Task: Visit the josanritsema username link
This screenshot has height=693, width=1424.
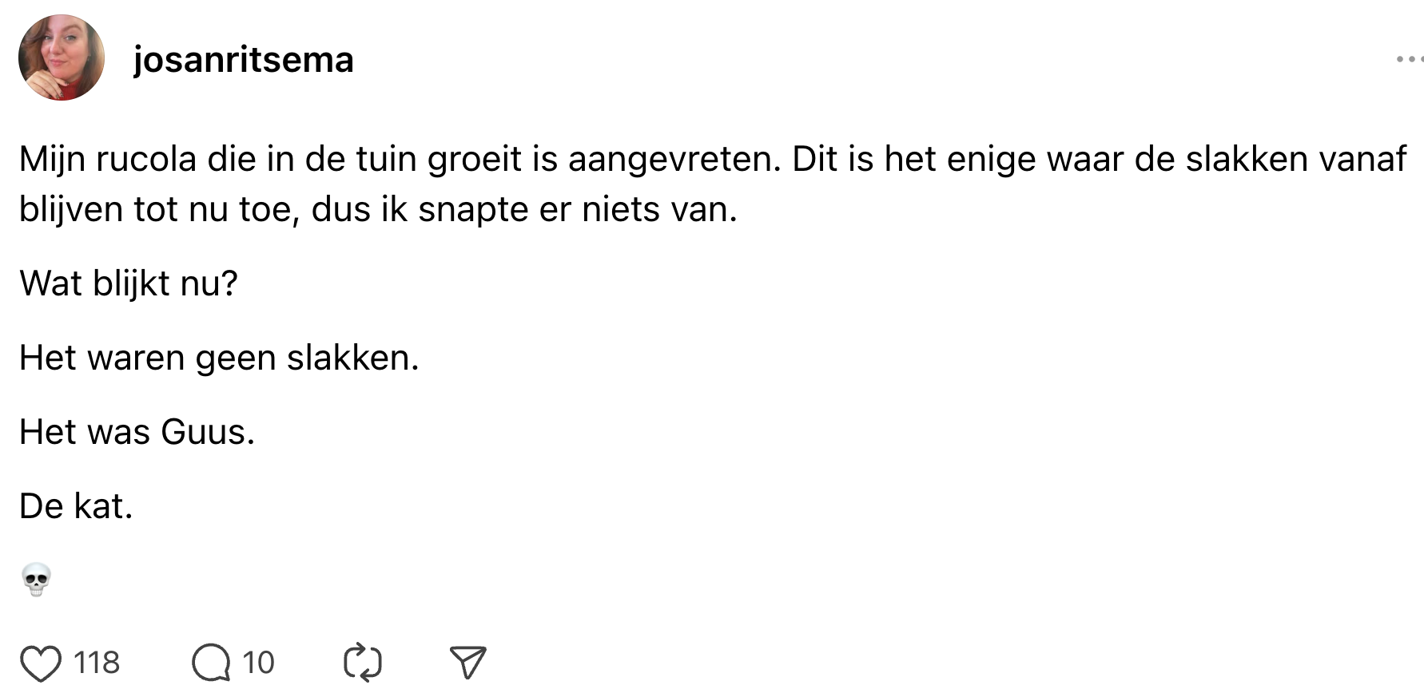Action: click(243, 60)
